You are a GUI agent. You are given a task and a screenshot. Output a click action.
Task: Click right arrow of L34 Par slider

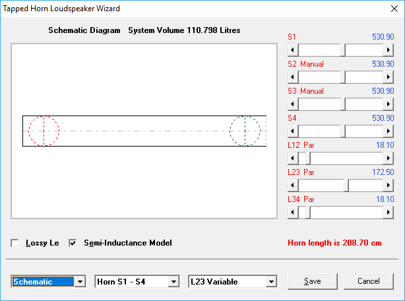coord(389,213)
